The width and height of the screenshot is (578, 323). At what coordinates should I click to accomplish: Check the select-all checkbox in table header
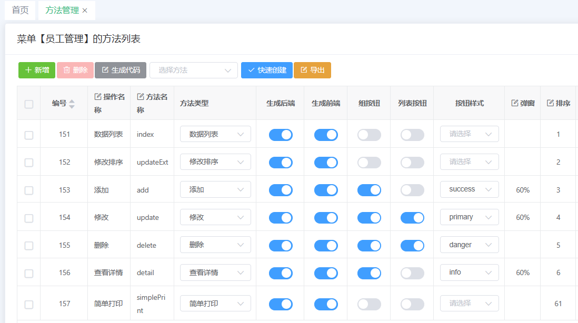(x=29, y=104)
